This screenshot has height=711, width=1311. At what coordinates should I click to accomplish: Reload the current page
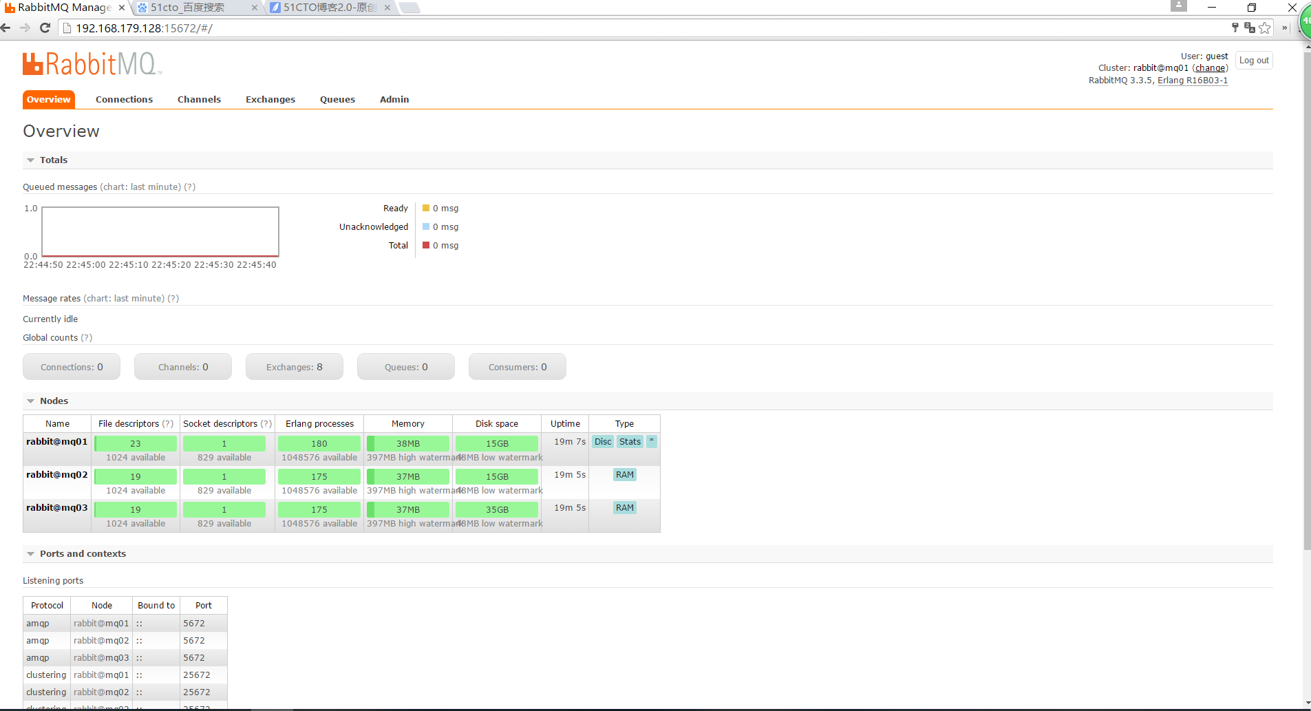coord(45,28)
